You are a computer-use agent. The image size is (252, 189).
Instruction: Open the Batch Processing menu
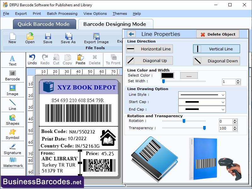pyautogui.click(x=62, y=14)
